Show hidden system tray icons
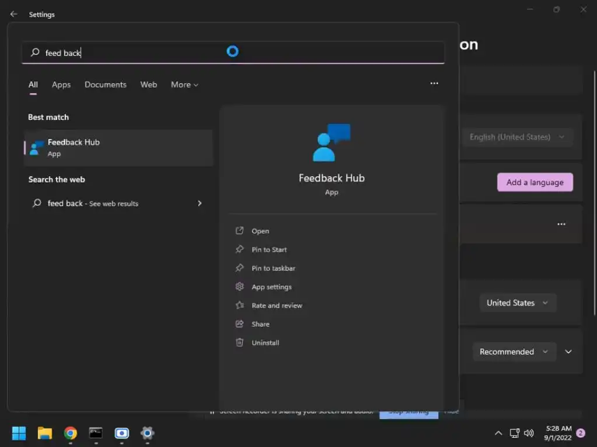The height and width of the screenshot is (447, 597). pyautogui.click(x=498, y=433)
